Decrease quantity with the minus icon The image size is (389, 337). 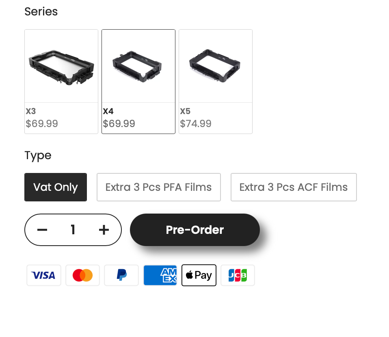[x=42, y=230]
